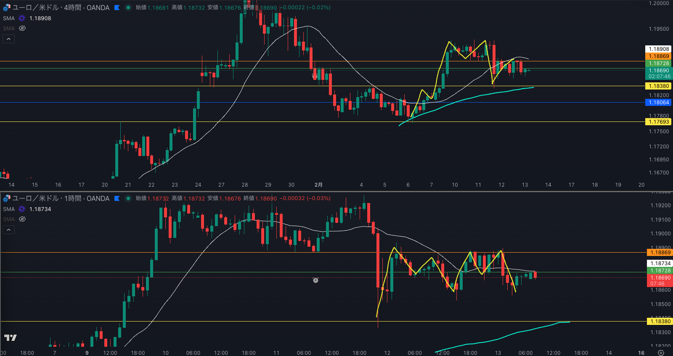Viewport: 673px width, 356px height.
Task: Select the orange 1.18869 price label on the 1-hour chart
Action: (x=660, y=253)
